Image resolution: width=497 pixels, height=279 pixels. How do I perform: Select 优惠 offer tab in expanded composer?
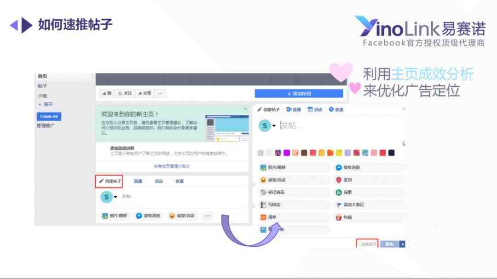point(336,109)
